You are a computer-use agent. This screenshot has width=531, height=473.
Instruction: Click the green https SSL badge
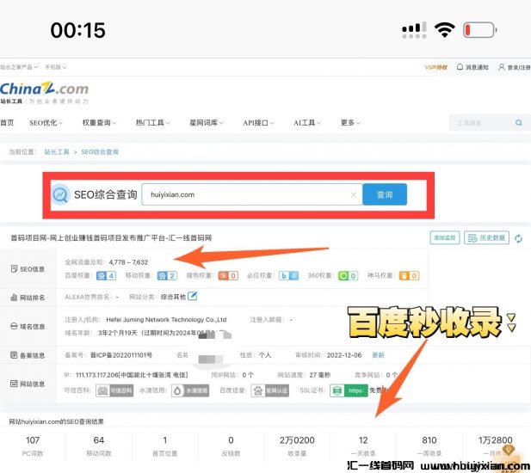[349, 390]
